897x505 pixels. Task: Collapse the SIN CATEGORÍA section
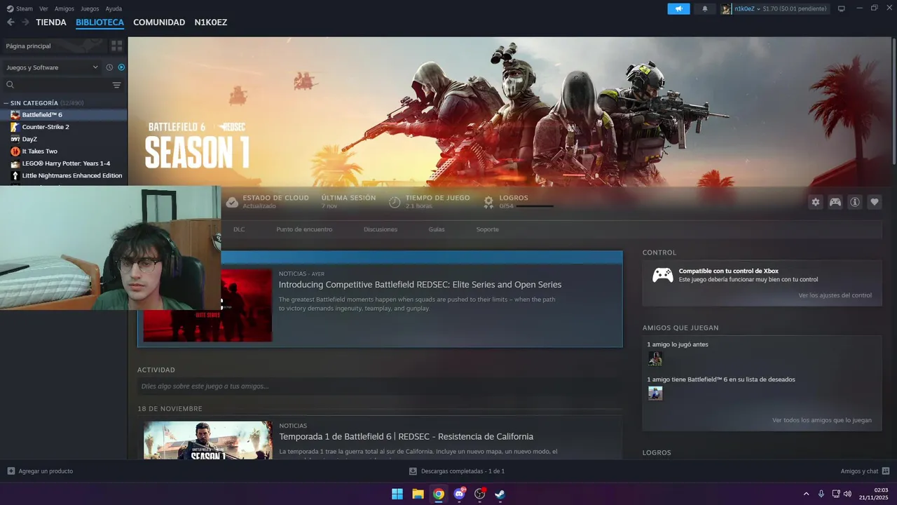pos(6,103)
